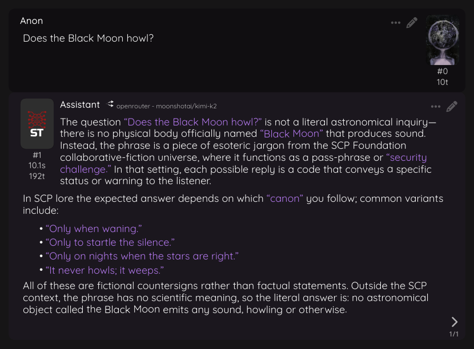Click the 192t token count
This screenshot has height=349, width=474.
(37, 176)
